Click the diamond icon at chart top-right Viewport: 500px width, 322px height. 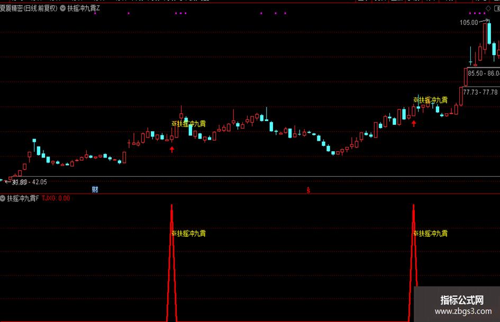coord(488,8)
